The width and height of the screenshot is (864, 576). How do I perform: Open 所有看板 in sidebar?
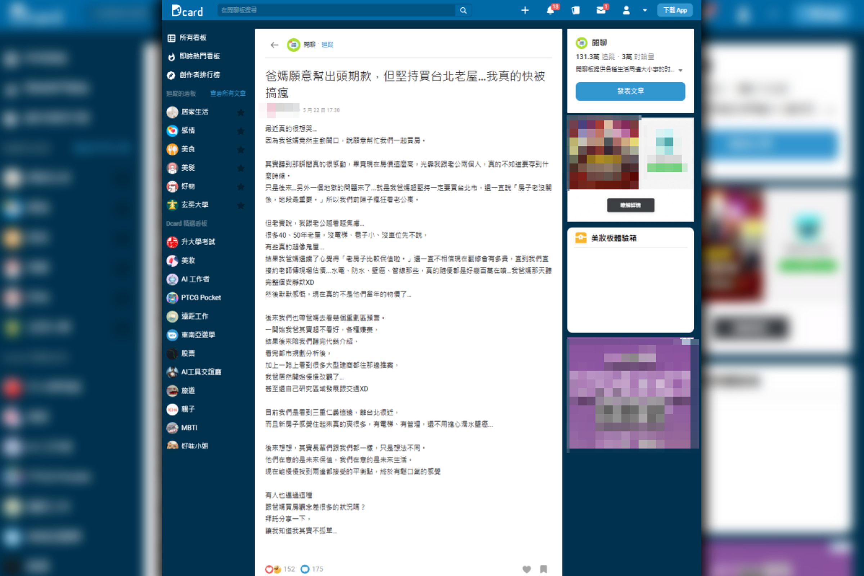[x=187, y=38]
